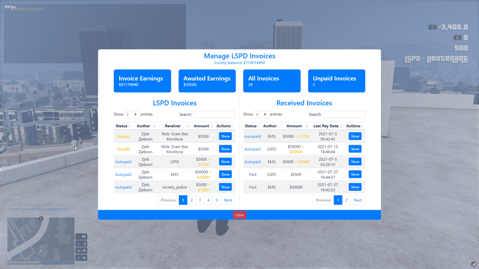The image size is (479, 269).
Task: Show received Paid invoice of $5500
Action: (x=355, y=174)
